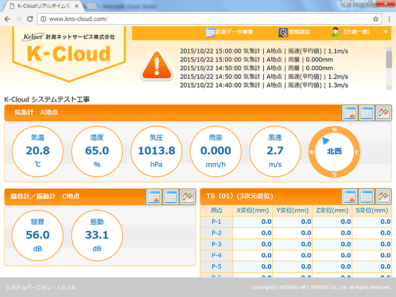The width and height of the screenshot is (396, 297).
Task: Click the K-Cloud システムテスト工事 title
Action: [47, 99]
